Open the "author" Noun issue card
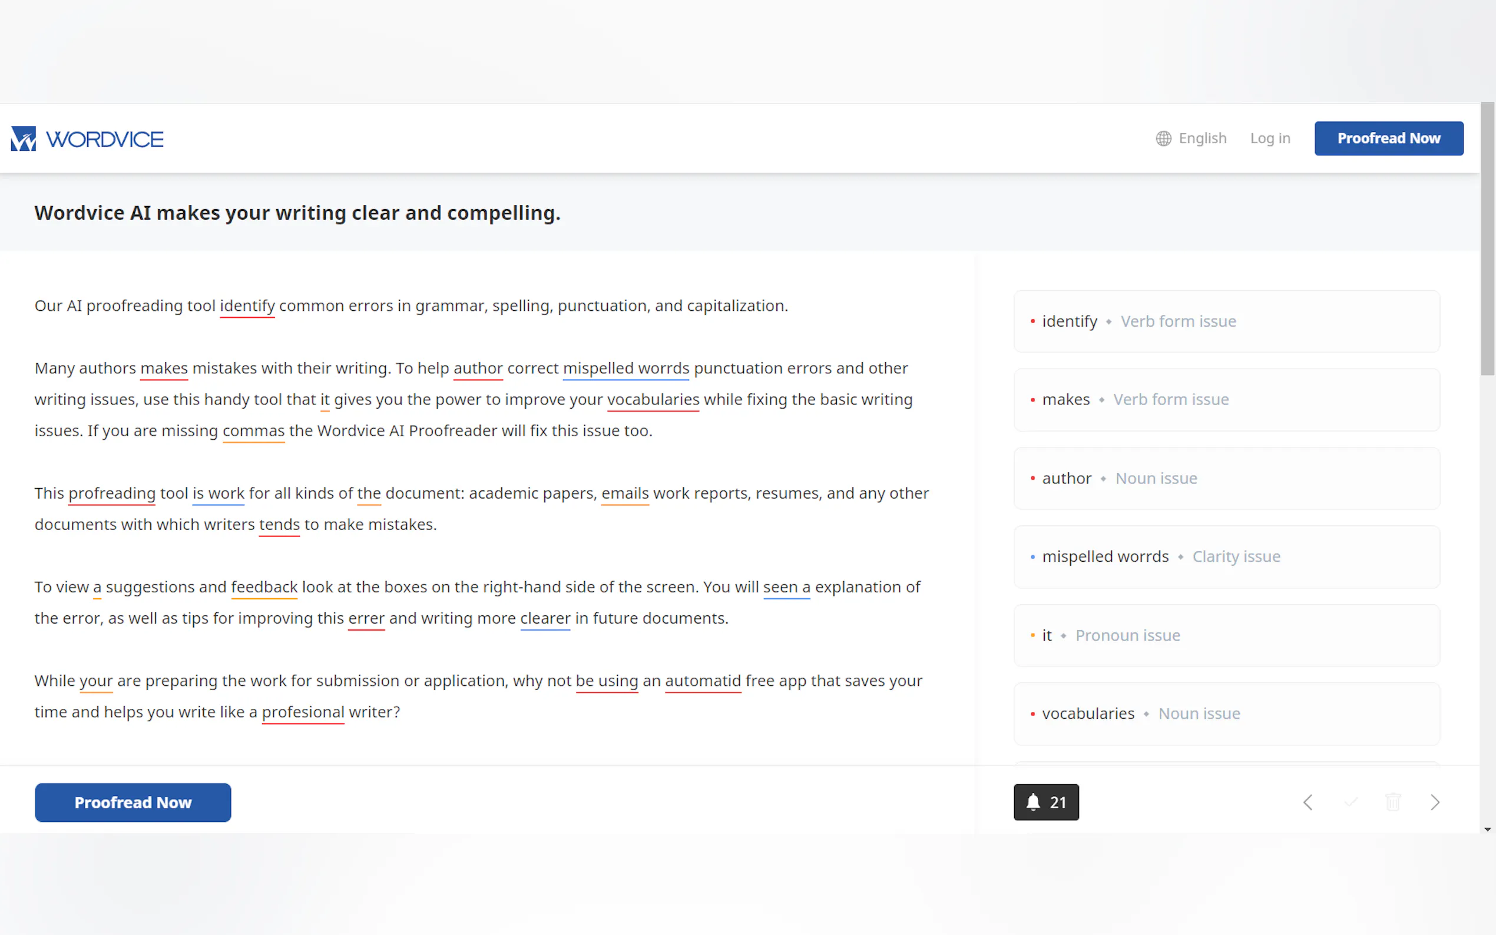The width and height of the screenshot is (1496, 935). click(x=1226, y=479)
